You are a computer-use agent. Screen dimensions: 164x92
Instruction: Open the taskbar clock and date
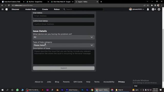pyautogui.click(x=155, y=90)
